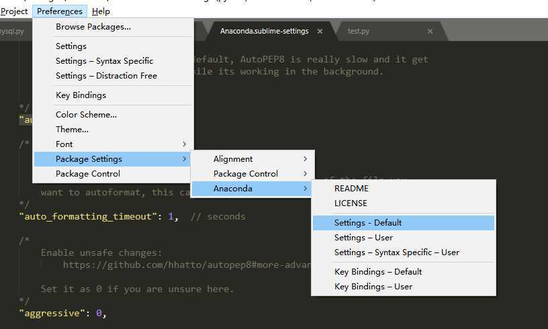The height and width of the screenshot is (329, 548).
Task: Open Anaconda README
Action: pyautogui.click(x=404, y=189)
